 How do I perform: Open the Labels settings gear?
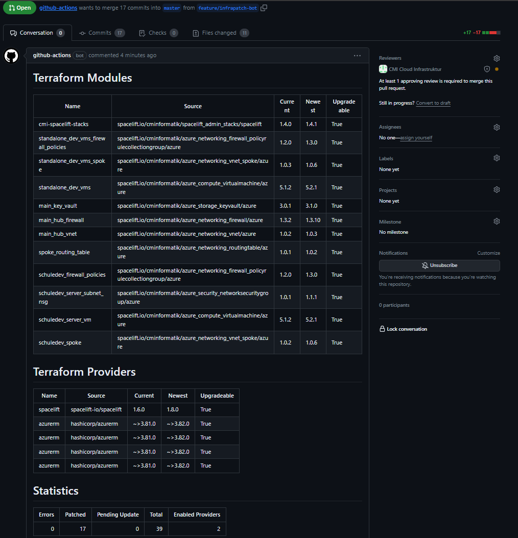pyautogui.click(x=497, y=158)
